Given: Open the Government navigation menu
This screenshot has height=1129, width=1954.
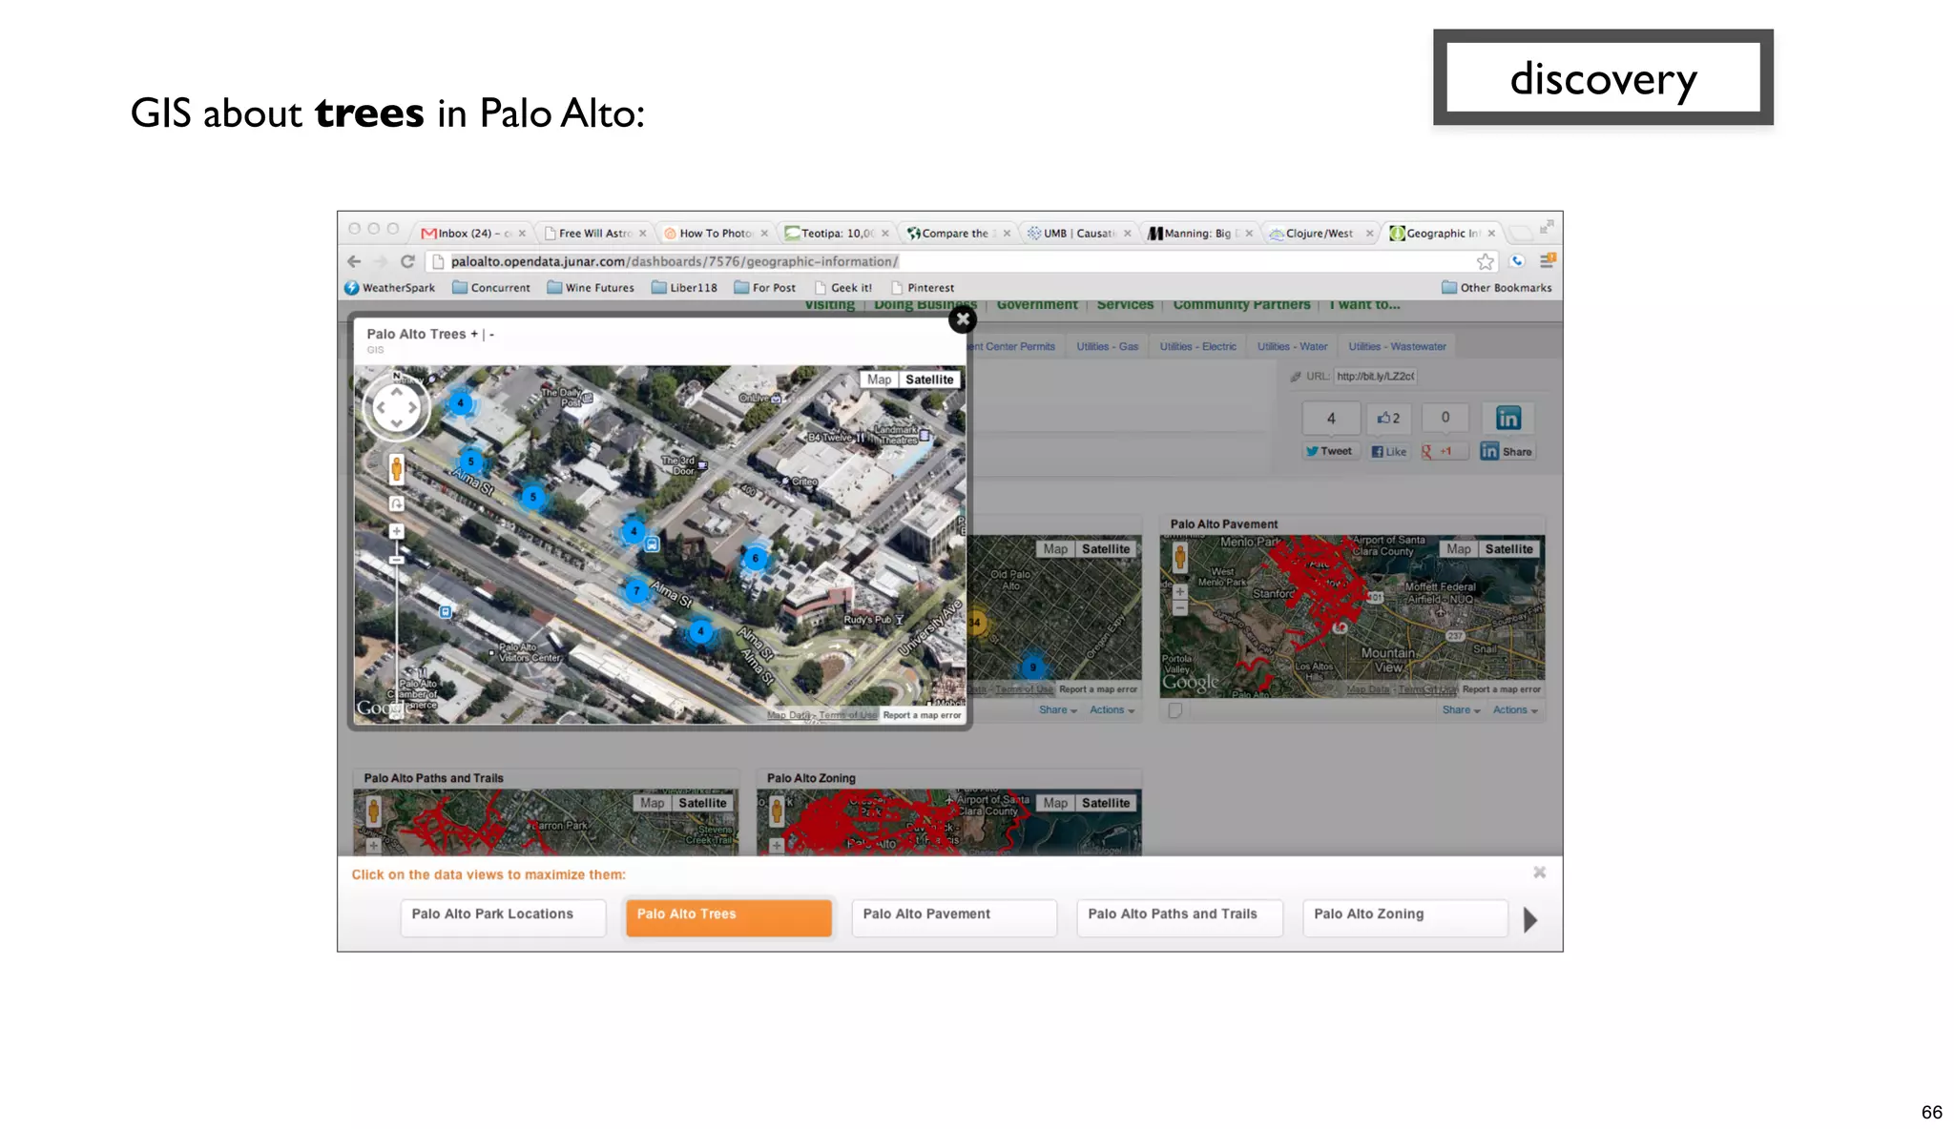Looking at the screenshot, I should [1037, 305].
